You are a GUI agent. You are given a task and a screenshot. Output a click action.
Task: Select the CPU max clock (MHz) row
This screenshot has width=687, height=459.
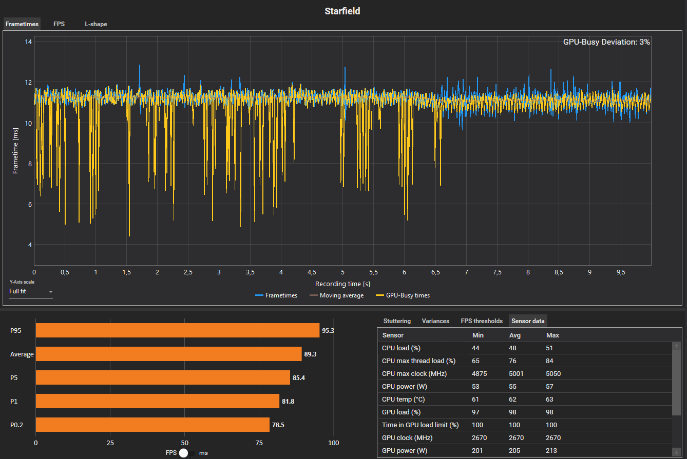point(525,374)
